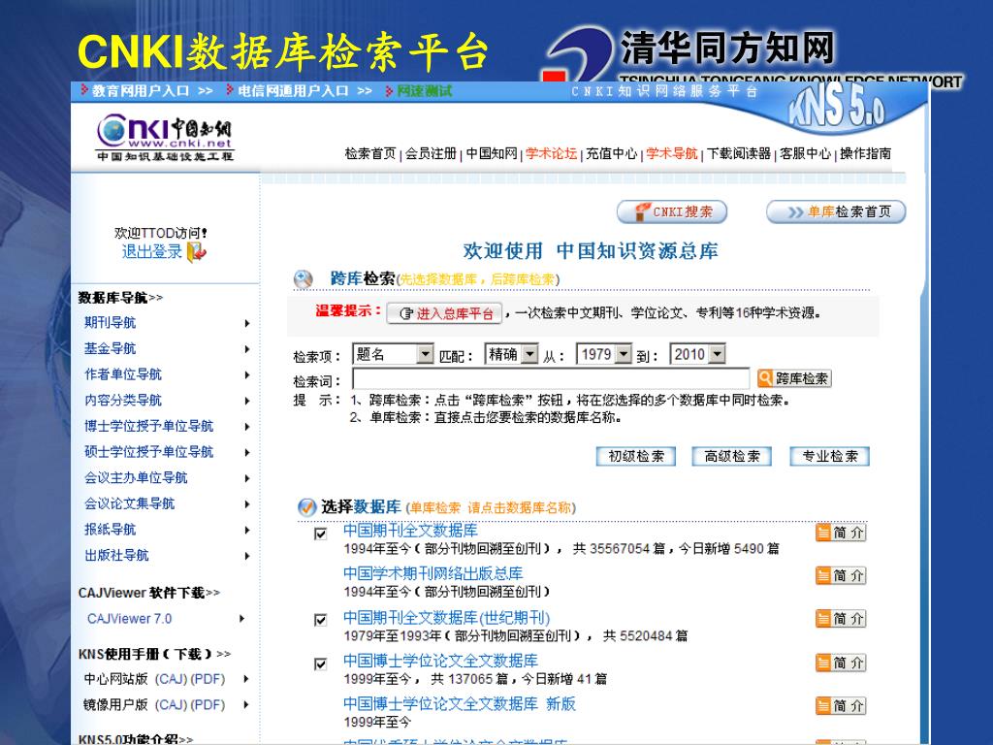Switch to 专业检索 mode

click(x=830, y=456)
